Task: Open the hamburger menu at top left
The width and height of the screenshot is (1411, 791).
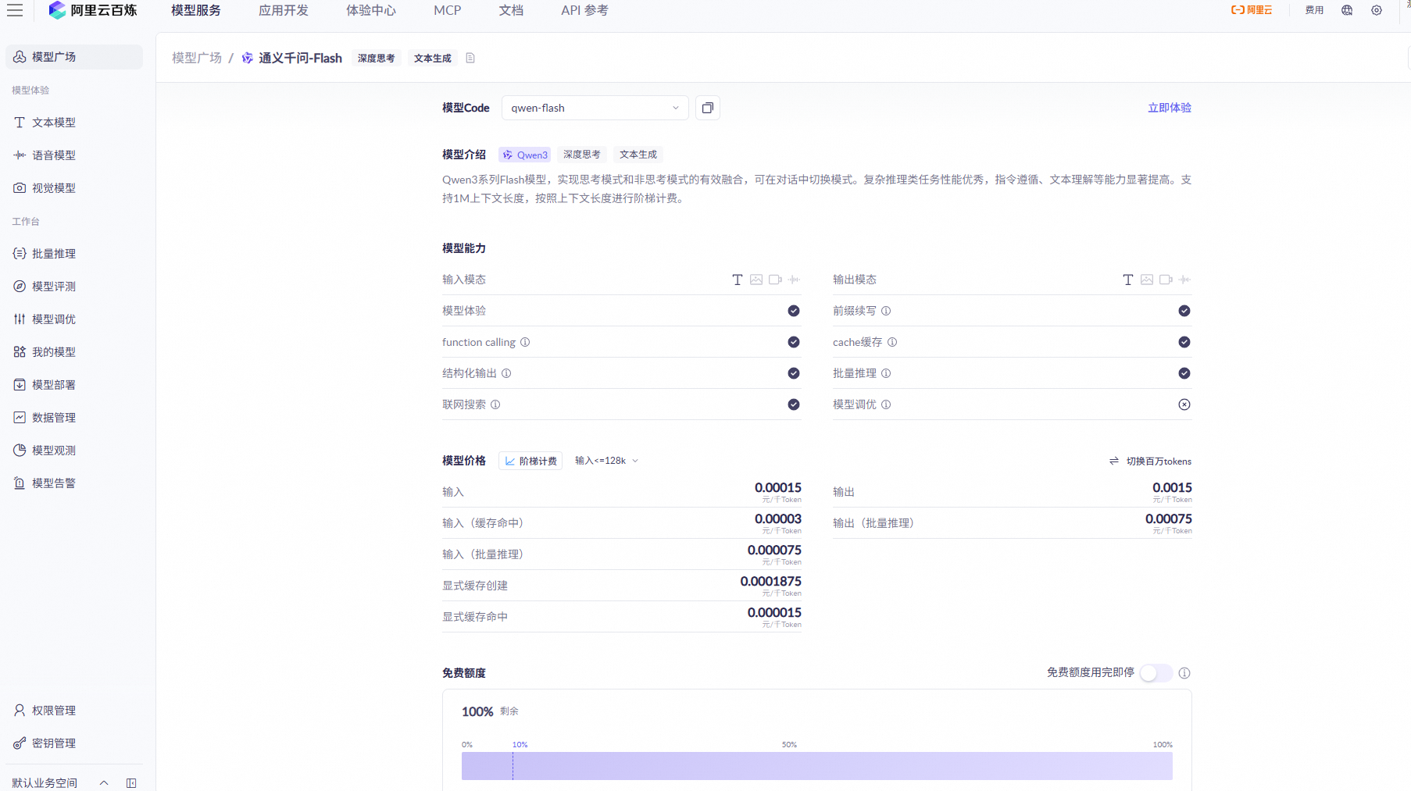Action: pos(15,10)
